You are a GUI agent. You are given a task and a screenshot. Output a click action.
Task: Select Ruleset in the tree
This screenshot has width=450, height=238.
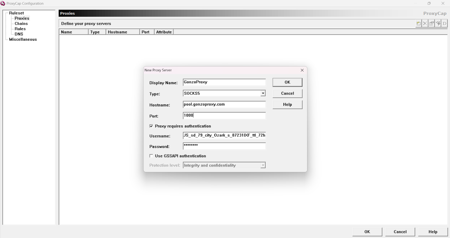pyautogui.click(x=16, y=13)
